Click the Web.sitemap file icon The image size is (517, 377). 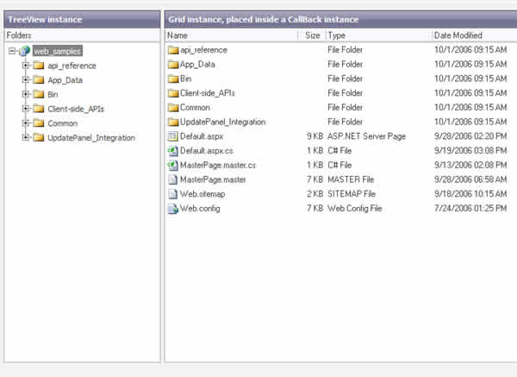[x=172, y=194]
